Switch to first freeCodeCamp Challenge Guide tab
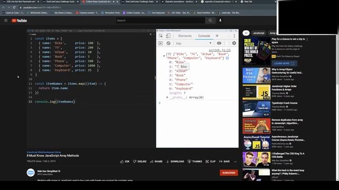This screenshot has height=190, width=339. [x=60, y=2]
